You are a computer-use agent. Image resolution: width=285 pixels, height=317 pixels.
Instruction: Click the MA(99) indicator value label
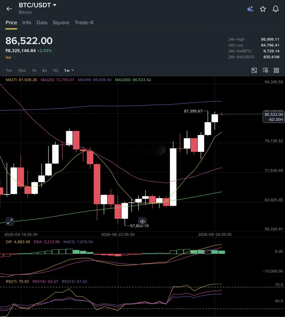95,80
